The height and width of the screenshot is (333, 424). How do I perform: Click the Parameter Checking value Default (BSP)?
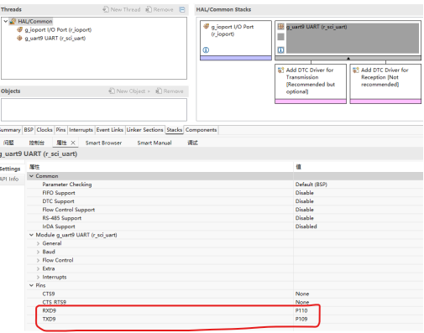click(311, 185)
